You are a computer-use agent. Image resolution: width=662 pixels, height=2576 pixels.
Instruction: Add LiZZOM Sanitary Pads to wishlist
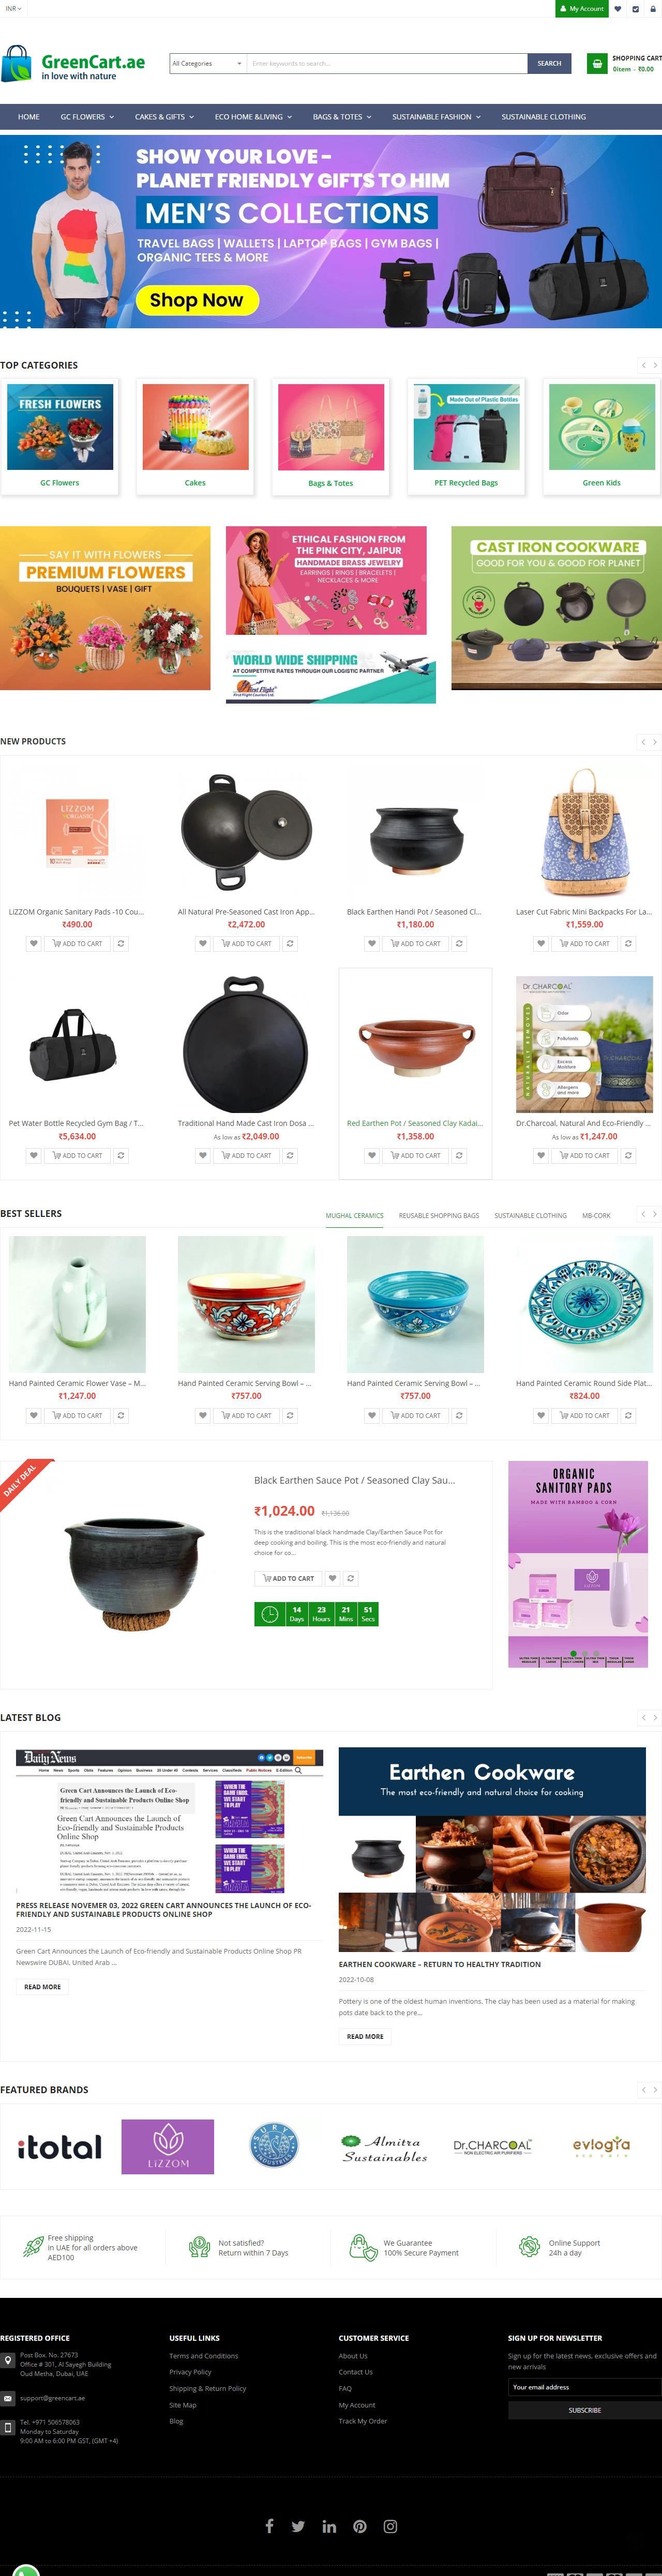click(x=33, y=943)
